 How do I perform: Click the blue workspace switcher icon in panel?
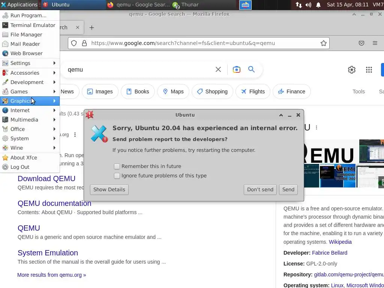pyautogui.click(x=245, y=4)
